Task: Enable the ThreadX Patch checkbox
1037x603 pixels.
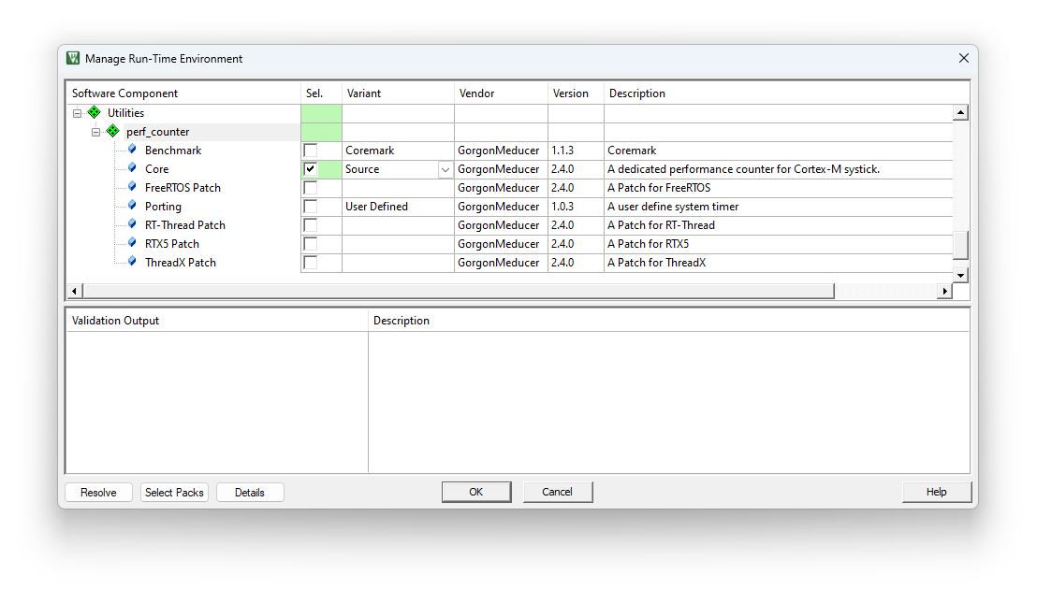Action: 310,262
